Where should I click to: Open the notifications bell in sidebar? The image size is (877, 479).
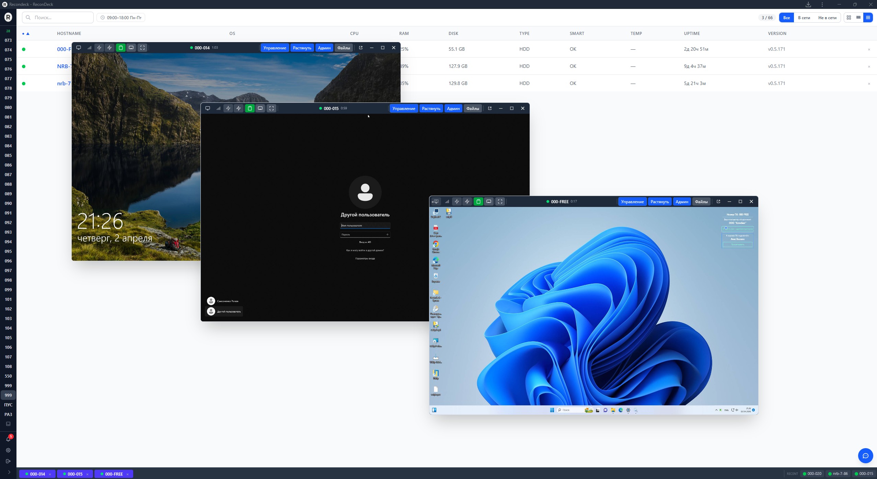8,439
